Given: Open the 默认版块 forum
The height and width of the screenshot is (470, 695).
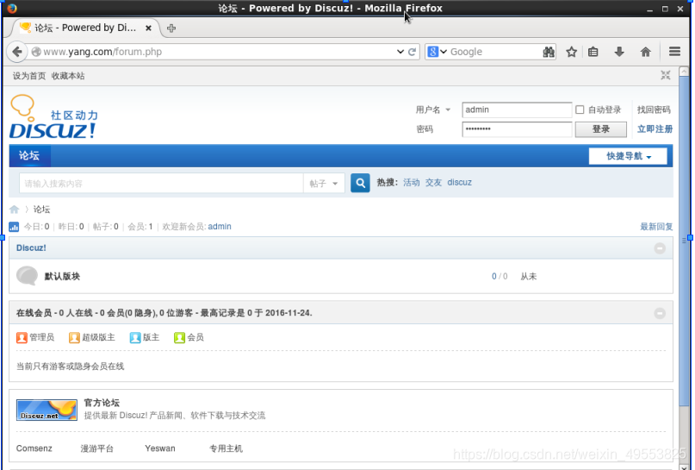Looking at the screenshot, I should 62,277.
